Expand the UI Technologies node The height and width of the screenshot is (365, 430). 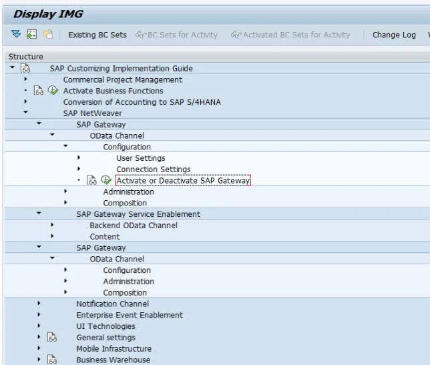click(39, 326)
